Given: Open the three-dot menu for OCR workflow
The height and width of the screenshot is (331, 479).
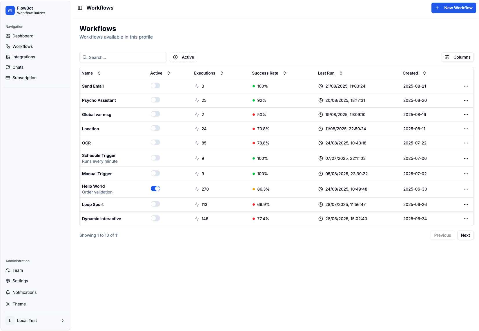Looking at the screenshot, I should [x=466, y=143].
